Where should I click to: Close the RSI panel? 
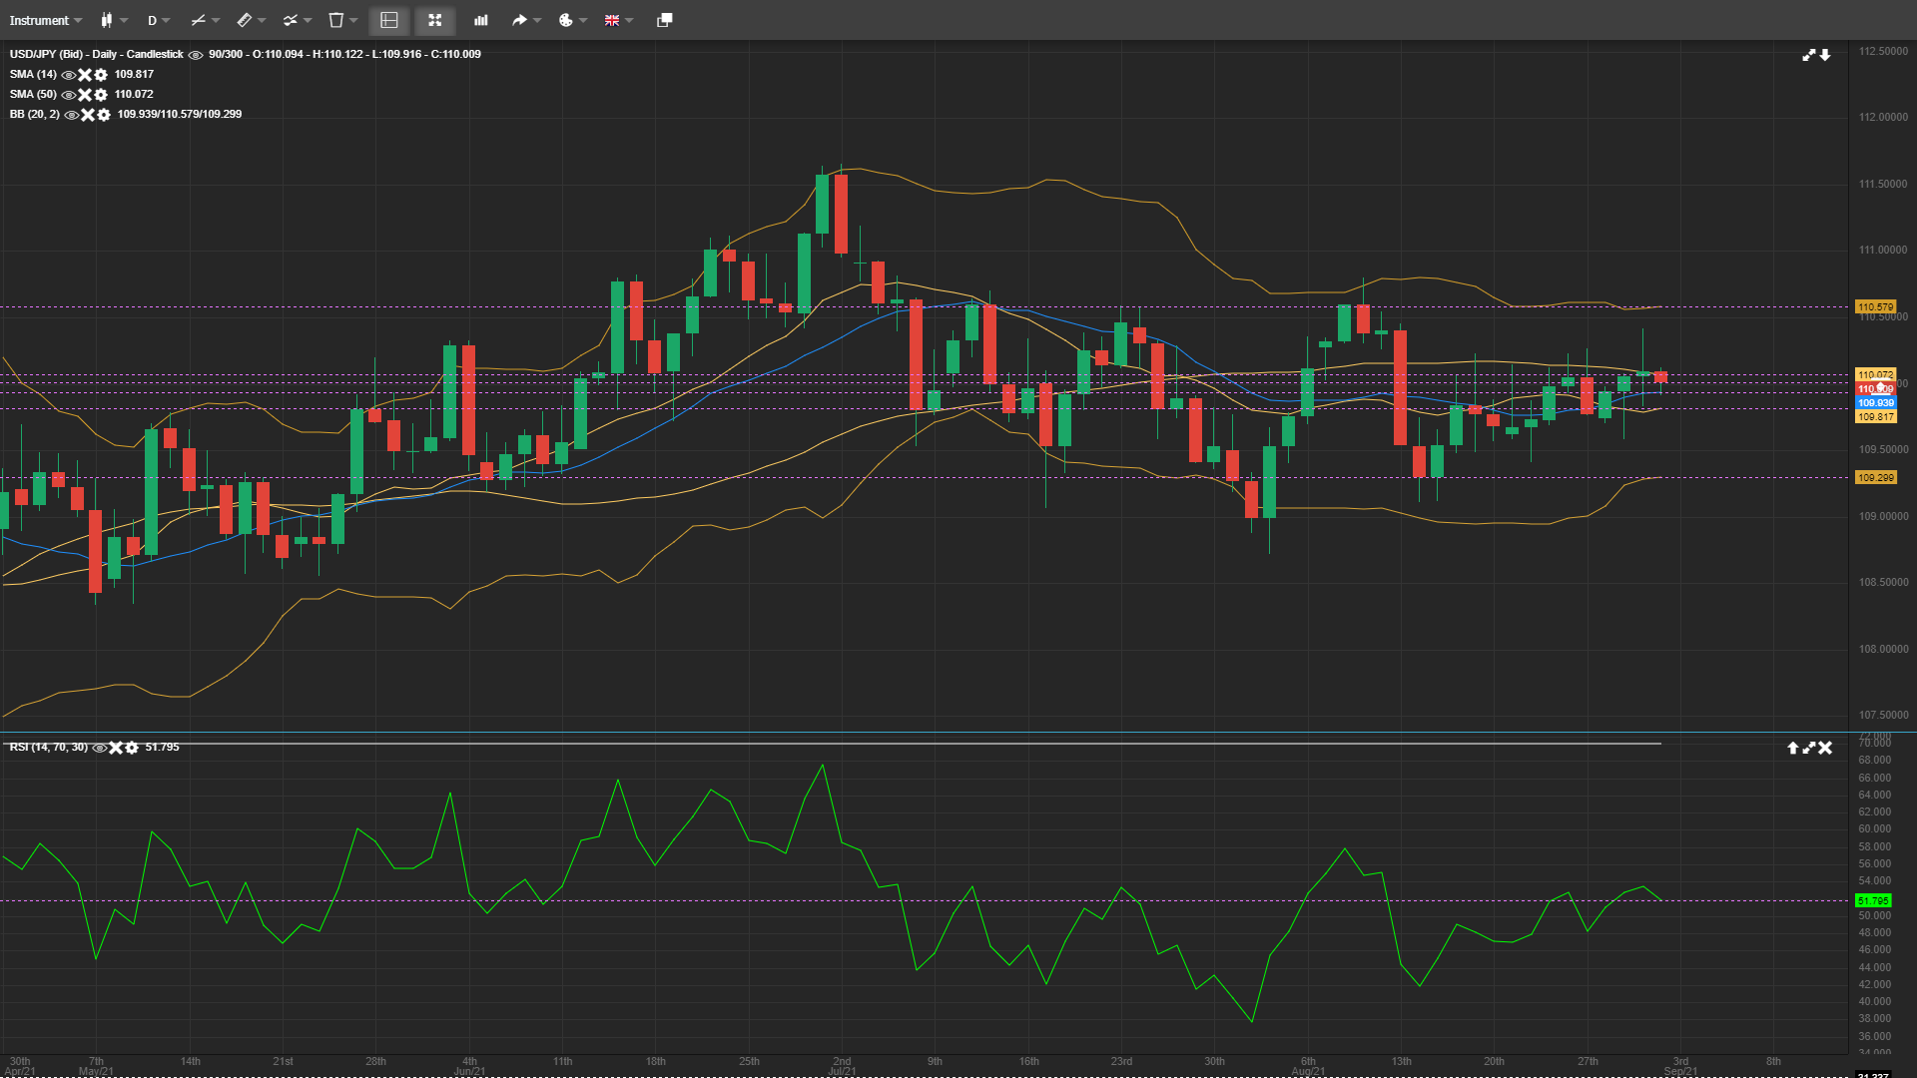click(x=1825, y=748)
